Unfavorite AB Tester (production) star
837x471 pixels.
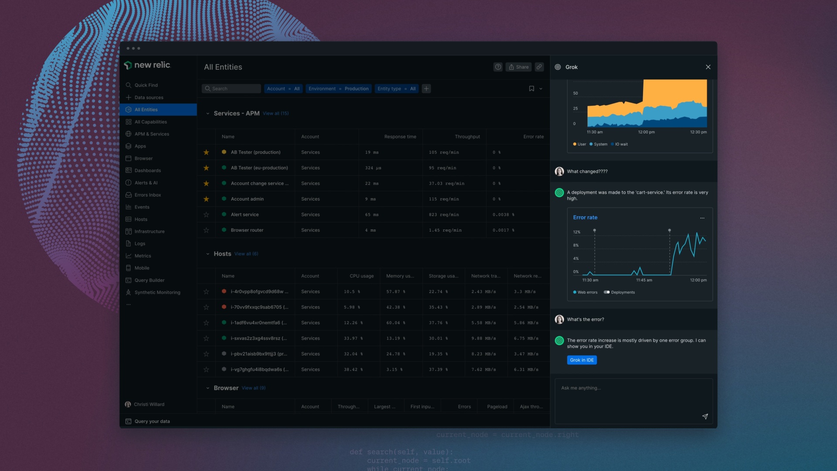(206, 152)
